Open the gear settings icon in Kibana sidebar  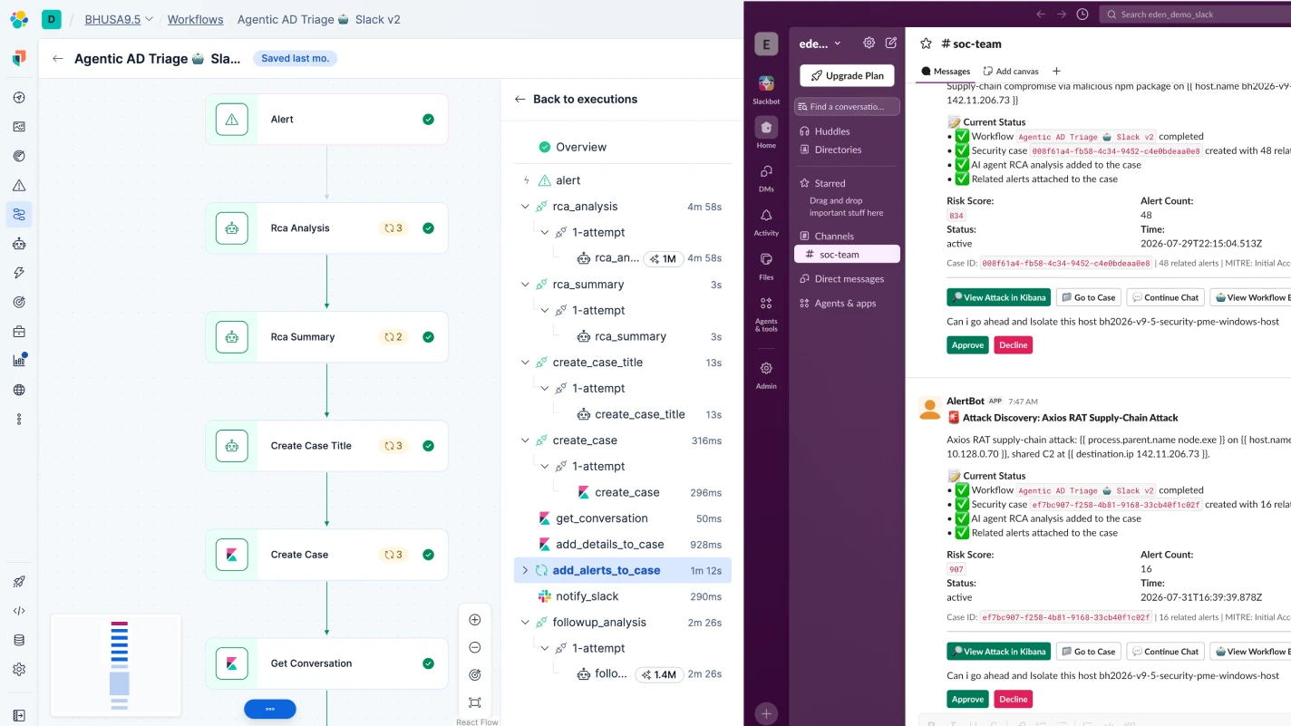coord(19,669)
